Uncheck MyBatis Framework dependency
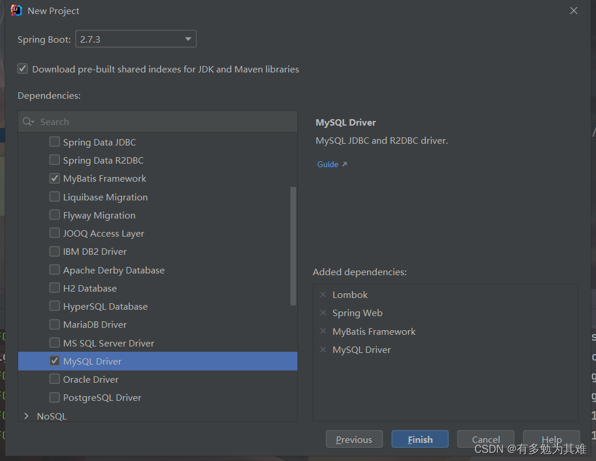Image resolution: width=596 pixels, height=461 pixels. click(54, 178)
